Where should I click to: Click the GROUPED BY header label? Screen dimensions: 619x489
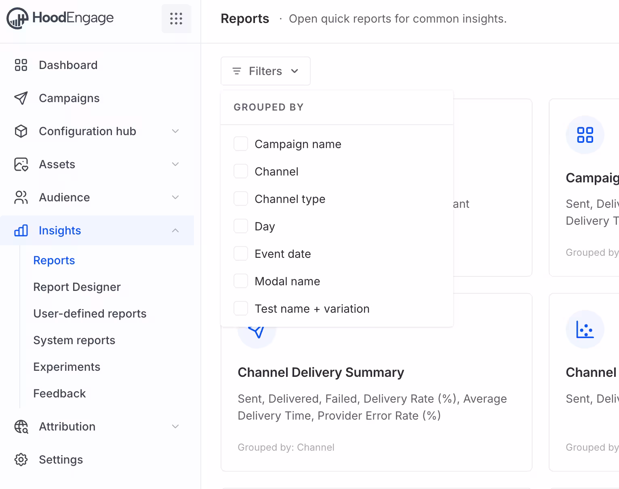click(269, 107)
